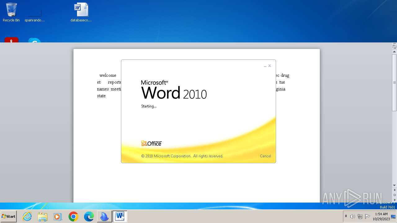Click the Word vertical scrollbar thumb
Screen dimensions: 397x223
point(395,83)
